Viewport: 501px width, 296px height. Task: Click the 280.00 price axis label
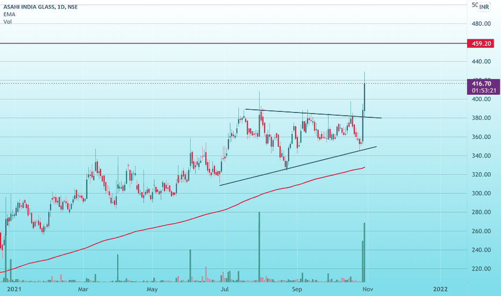click(481, 212)
